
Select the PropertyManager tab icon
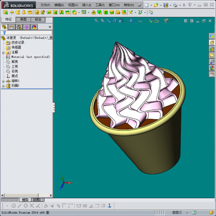[x=12, y=27]
